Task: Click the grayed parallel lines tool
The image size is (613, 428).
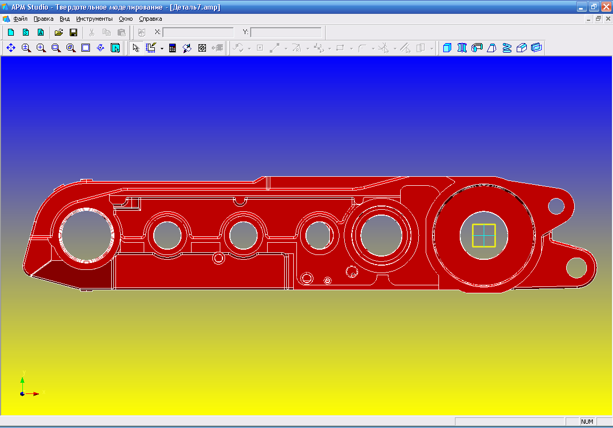Action: coord(405,48)
